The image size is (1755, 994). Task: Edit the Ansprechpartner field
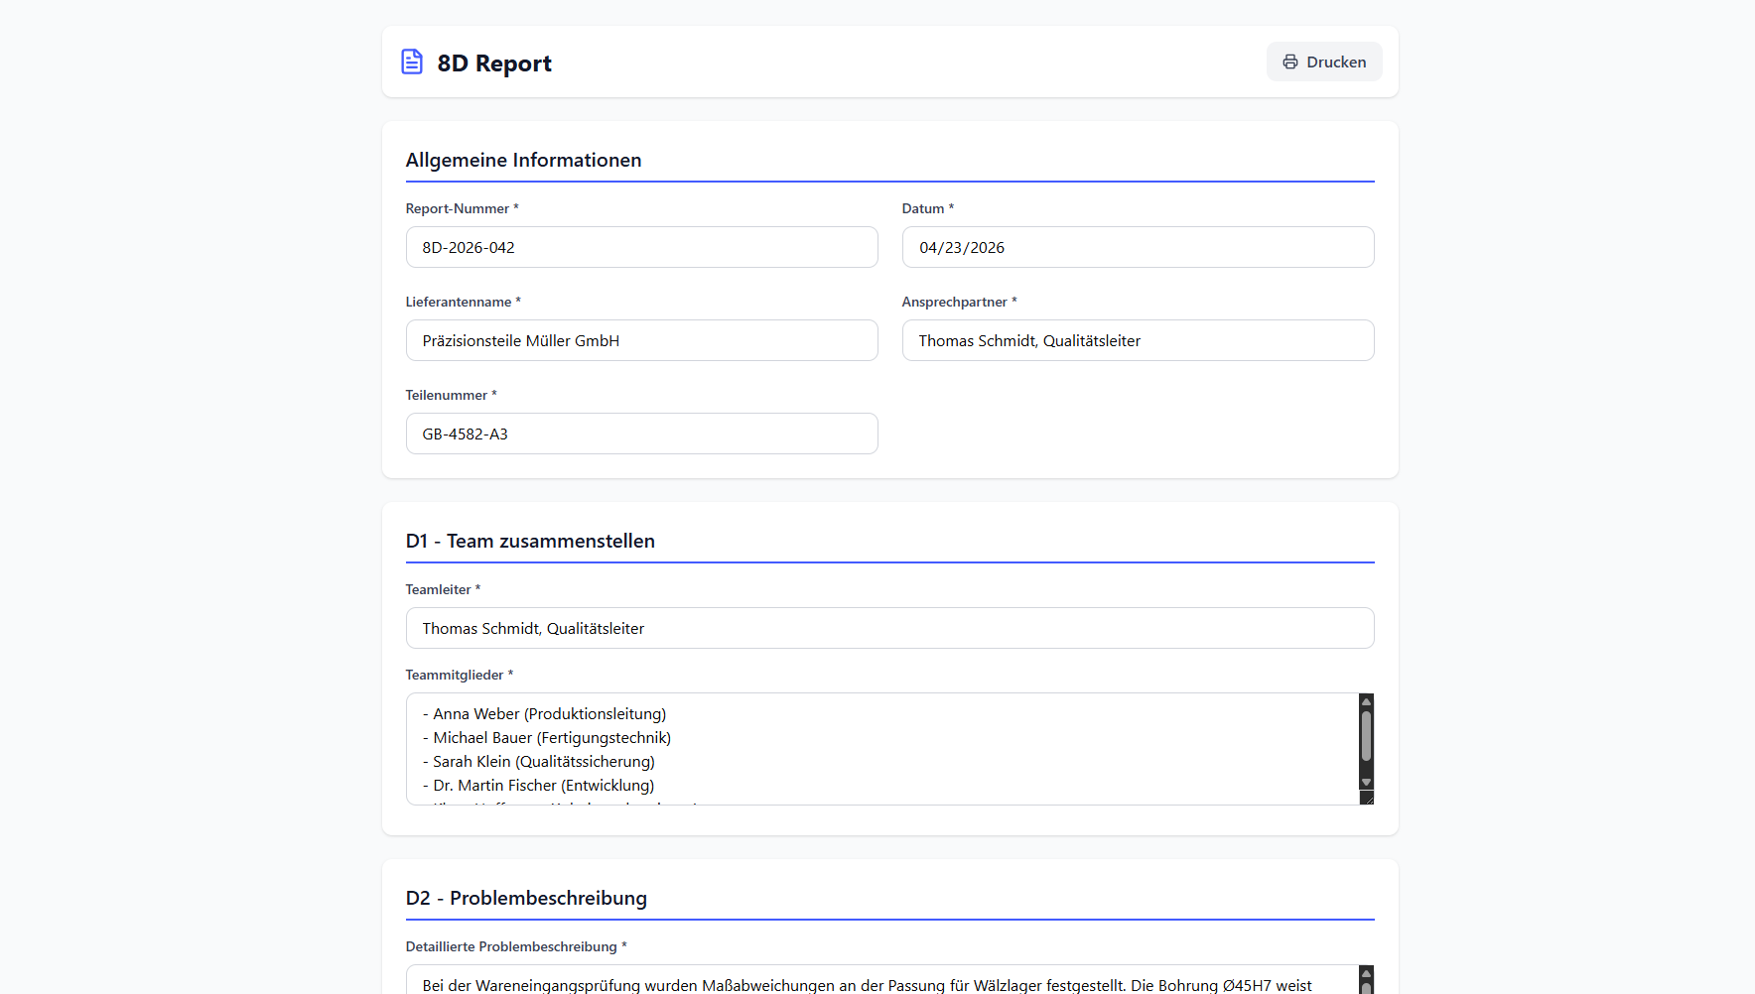point(1138,340)
